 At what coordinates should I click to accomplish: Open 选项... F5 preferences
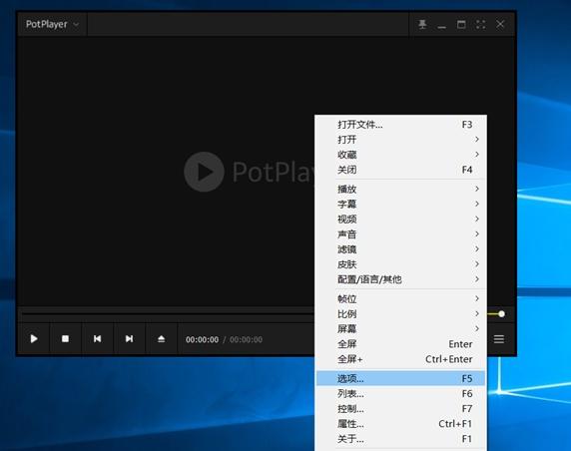400,378
